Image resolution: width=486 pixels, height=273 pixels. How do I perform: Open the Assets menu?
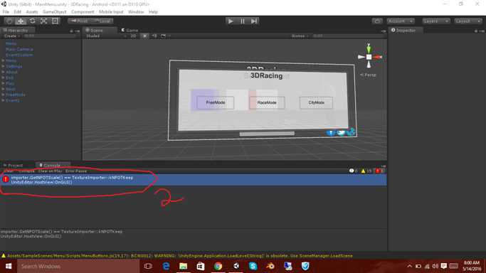[x=31, y=12]
